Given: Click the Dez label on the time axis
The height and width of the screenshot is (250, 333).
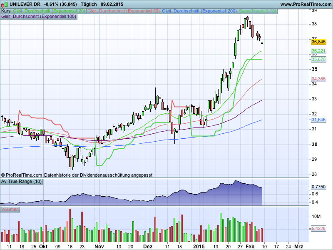Looking at the screenshot, I should [x=148, y=247].
